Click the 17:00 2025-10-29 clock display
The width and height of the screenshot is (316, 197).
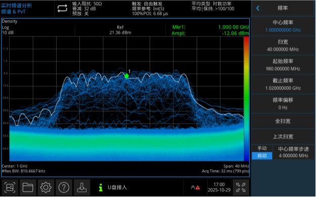click(219, 187)
